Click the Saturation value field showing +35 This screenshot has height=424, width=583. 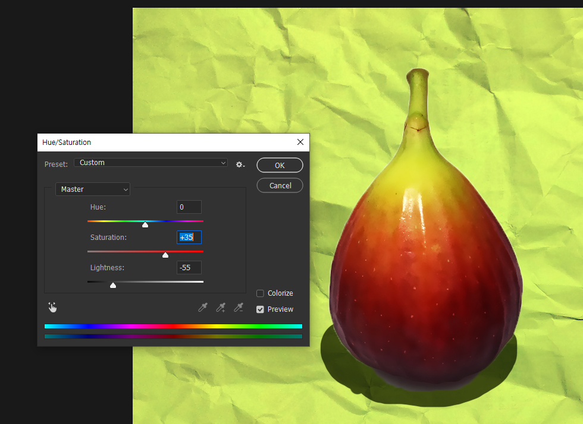click(189, 238)
